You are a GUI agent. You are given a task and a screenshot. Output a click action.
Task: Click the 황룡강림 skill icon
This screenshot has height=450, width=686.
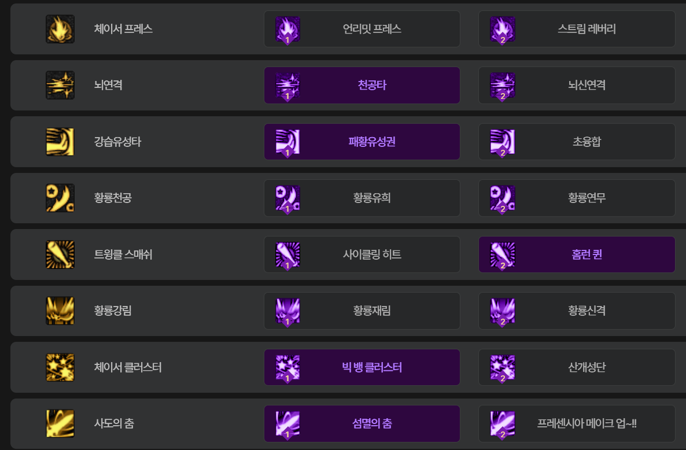click(60, 311)
